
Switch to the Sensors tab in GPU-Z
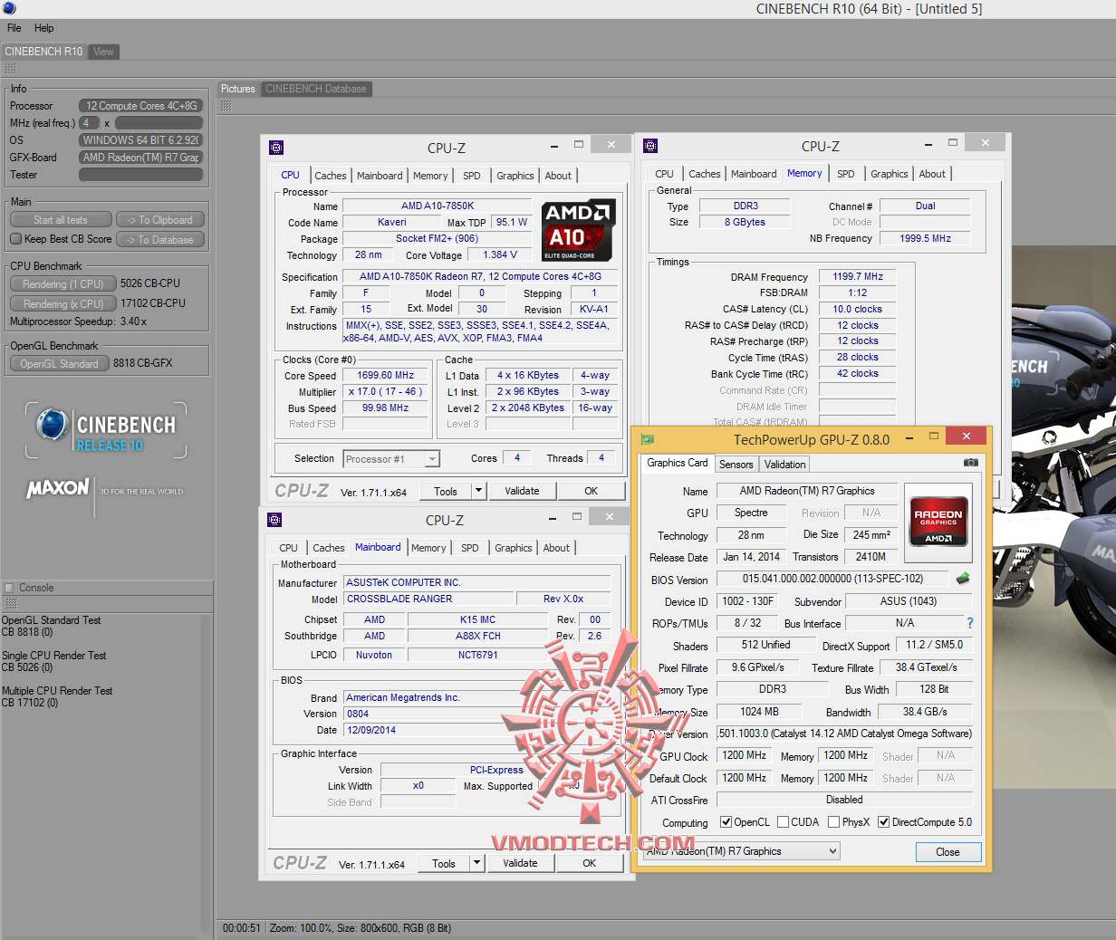[736, 464]
